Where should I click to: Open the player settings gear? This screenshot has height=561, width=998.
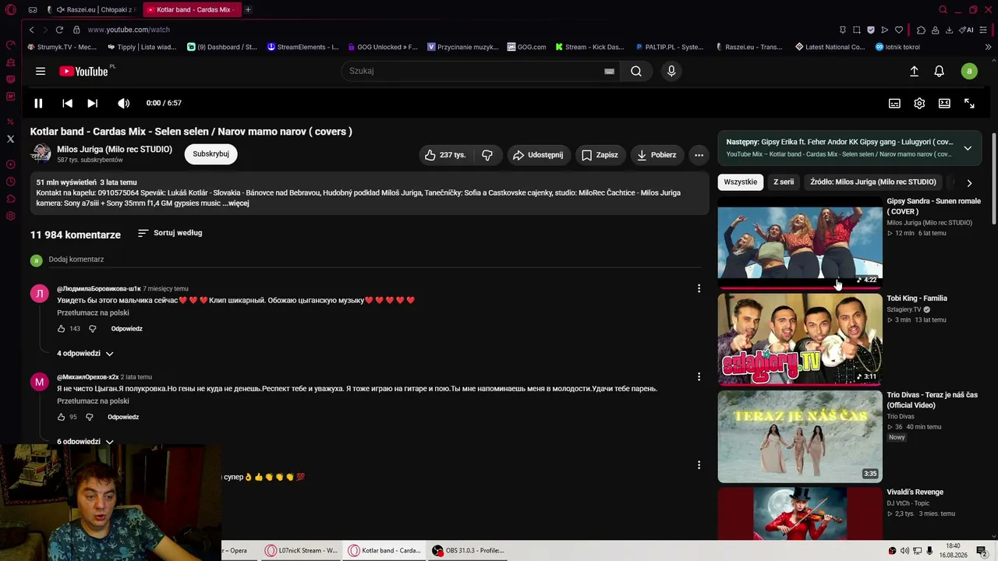(x=919, y=103)
